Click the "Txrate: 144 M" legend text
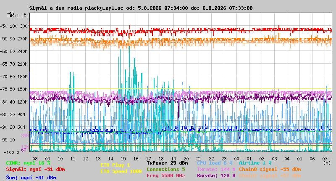This screenshot has height=181, width=336. pyautogui.click(x=216, y=169)
